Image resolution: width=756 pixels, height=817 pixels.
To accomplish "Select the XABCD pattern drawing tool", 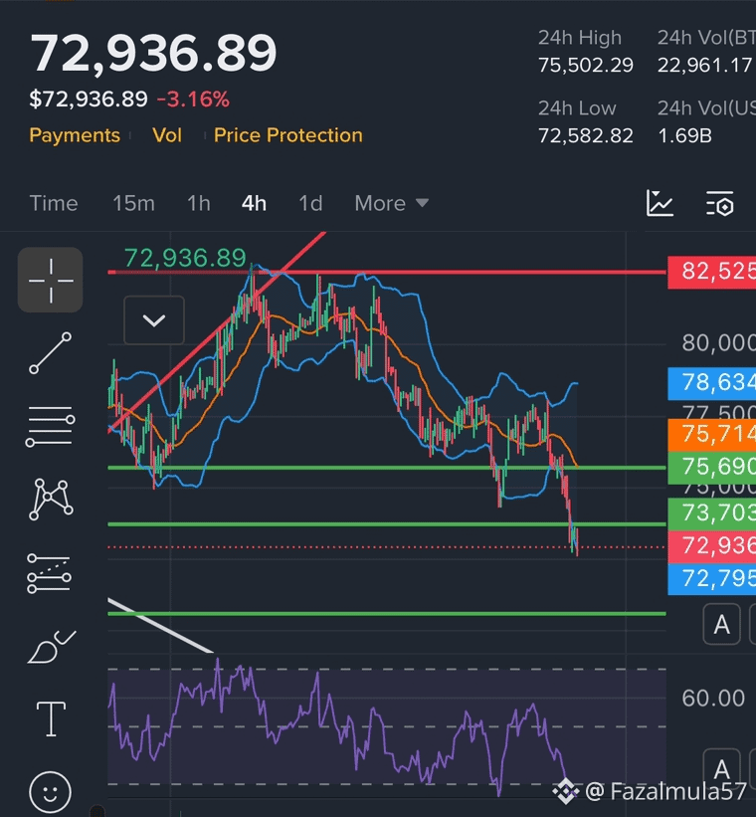I will 51,500.
